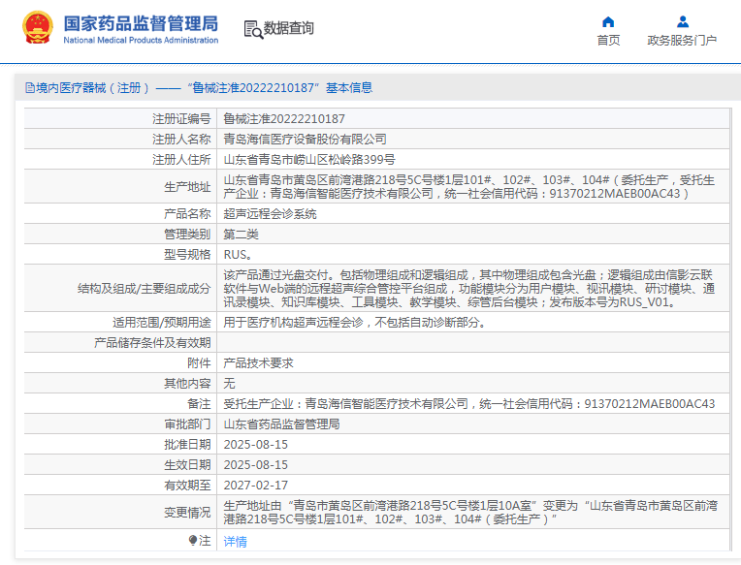
Task: Click registrant name 青岛海信医疗设备股份有限公司
Action: (x=305, y=140)
